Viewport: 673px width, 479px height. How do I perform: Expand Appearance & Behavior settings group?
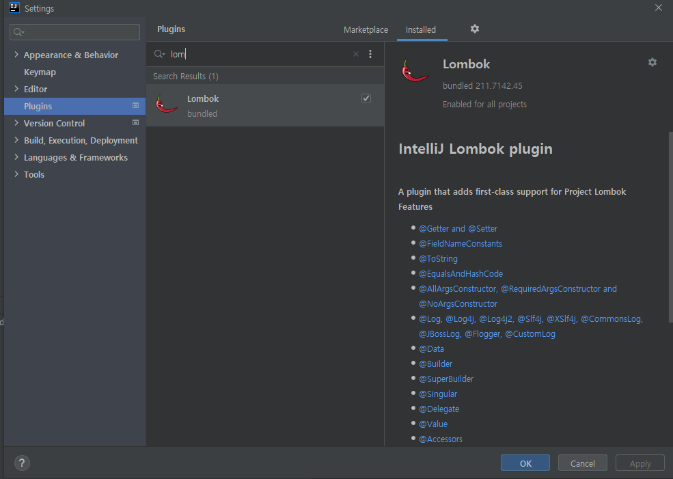coord(16,55)
